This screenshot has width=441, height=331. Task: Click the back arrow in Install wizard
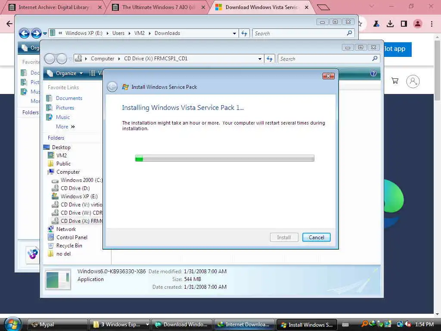[112, 87]
